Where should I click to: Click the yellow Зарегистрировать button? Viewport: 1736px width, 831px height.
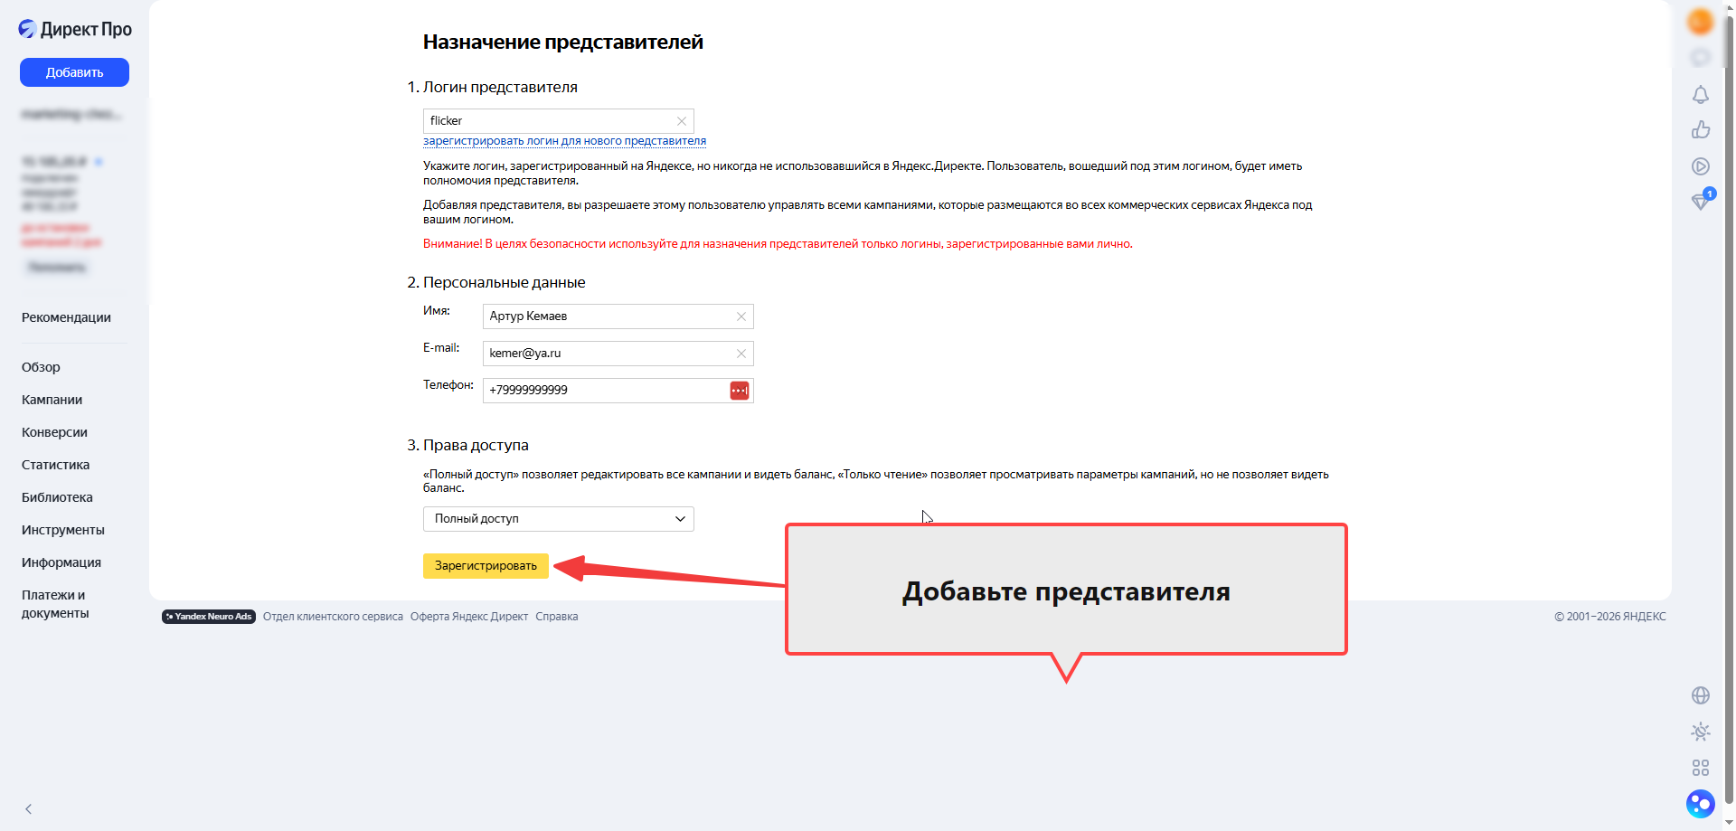pos(486,566)
